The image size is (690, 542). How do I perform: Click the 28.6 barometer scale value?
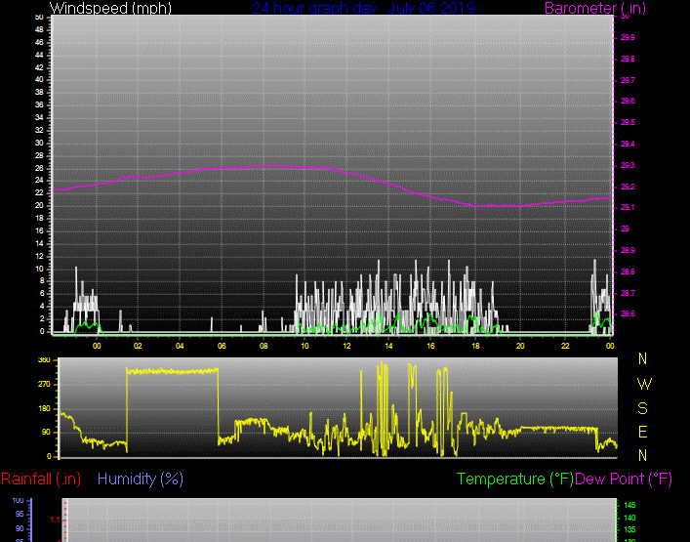(627, 313)
